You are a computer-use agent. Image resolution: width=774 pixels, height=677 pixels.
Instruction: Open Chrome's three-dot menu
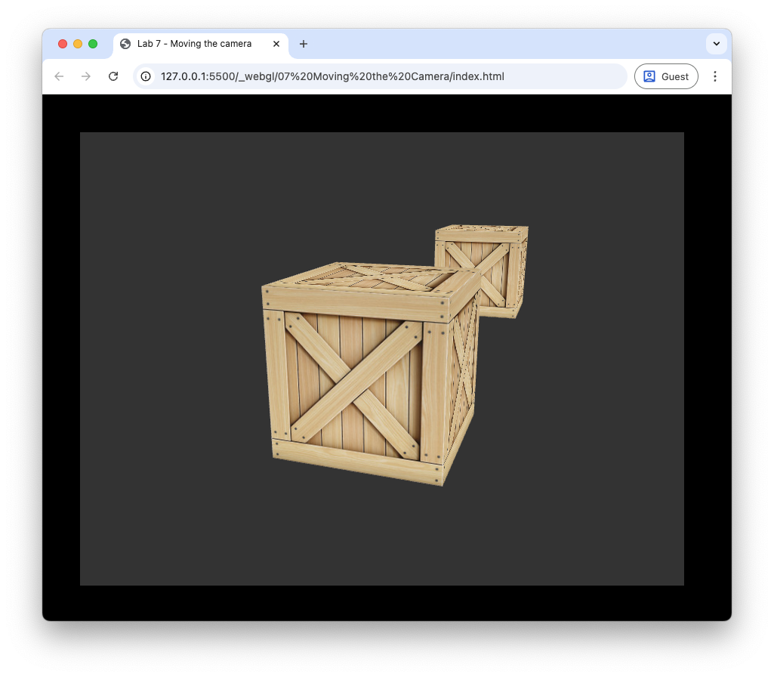click(715, 76)
